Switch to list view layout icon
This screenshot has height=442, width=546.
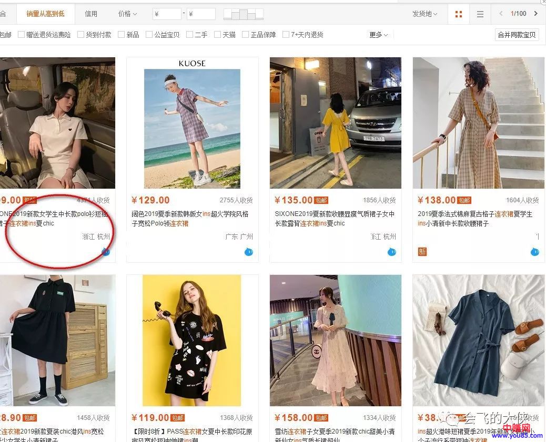click(480, 14)
